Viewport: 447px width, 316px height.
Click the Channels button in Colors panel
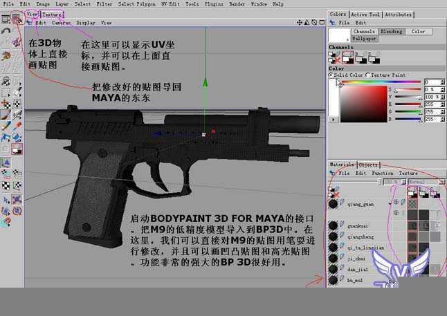[x=364, y=31]
